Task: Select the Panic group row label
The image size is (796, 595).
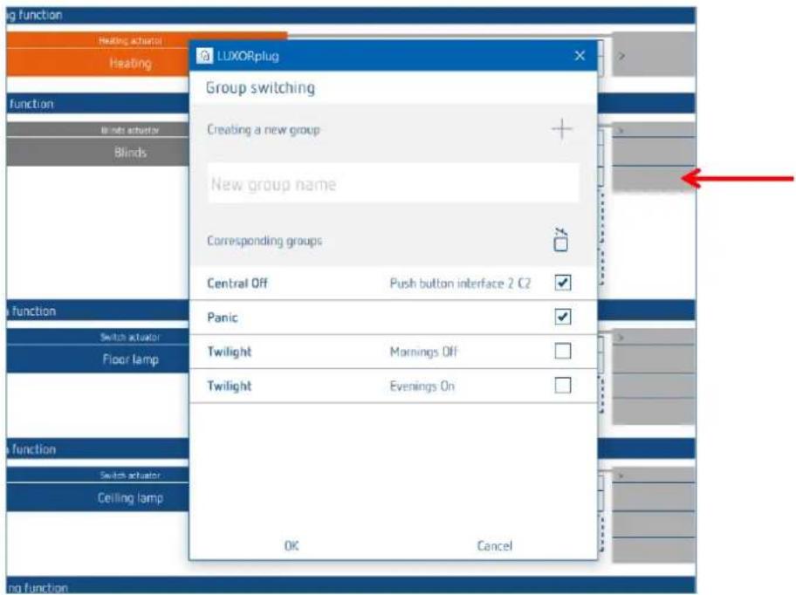Action: point(223,318)
